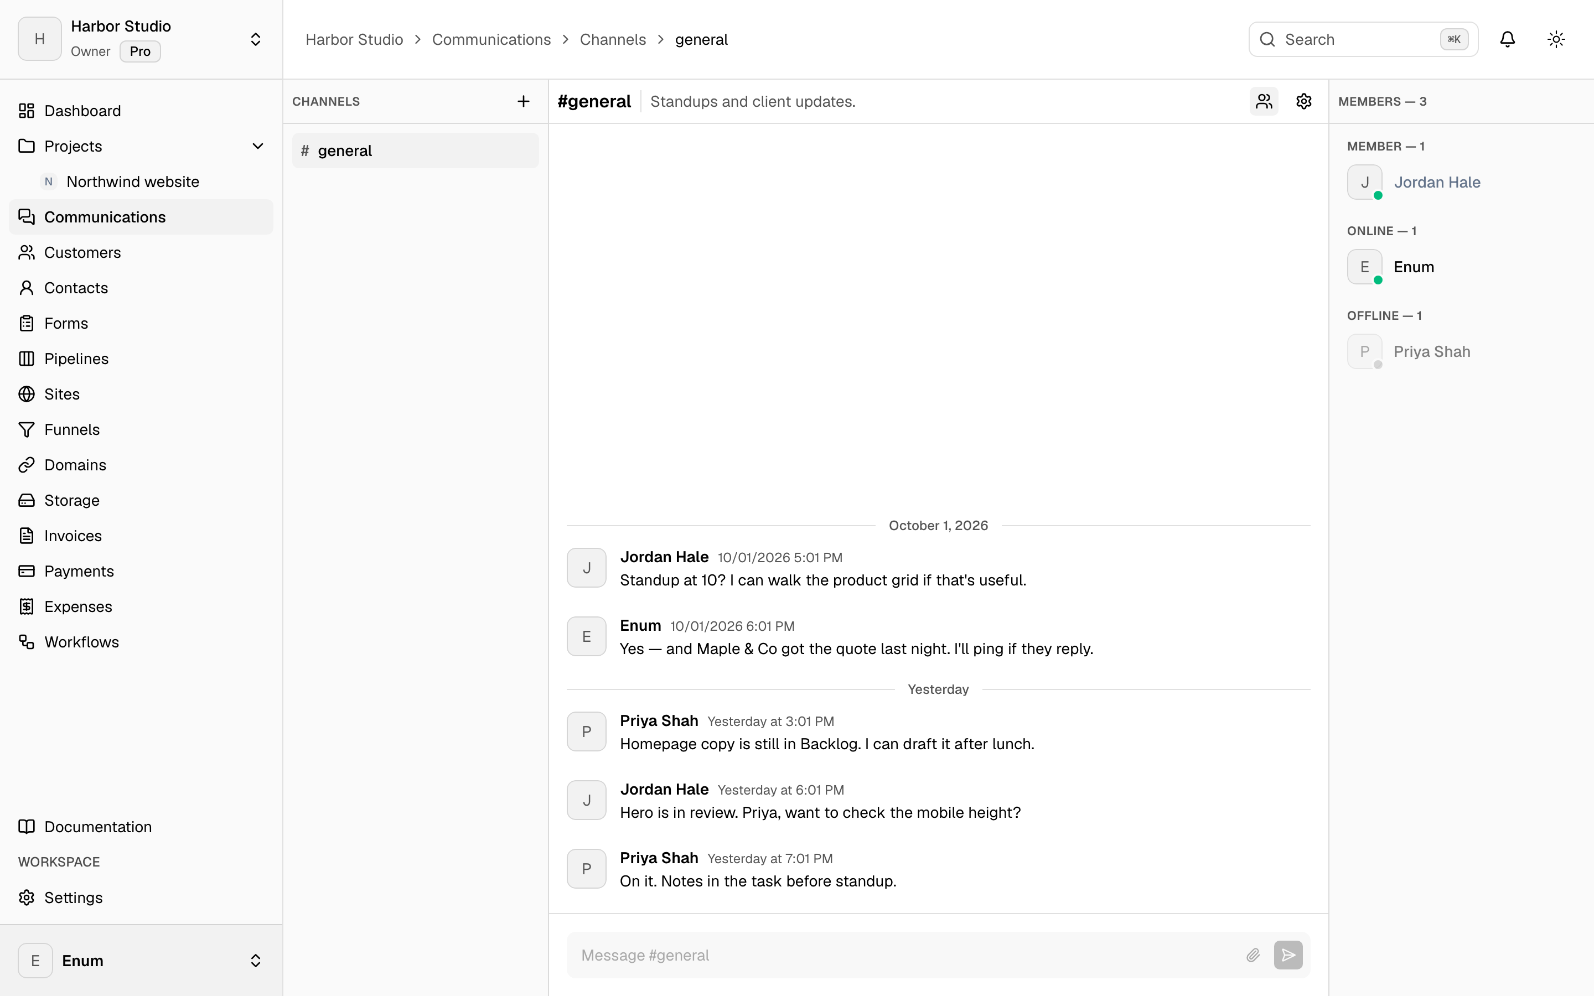
Task: Click Channels breadcrumb link
Action: pos(613,39)
